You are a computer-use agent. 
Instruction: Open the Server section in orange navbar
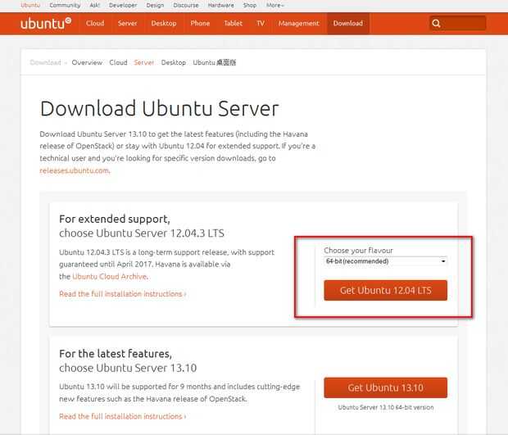pyautogui.click(x=127, y=23)
